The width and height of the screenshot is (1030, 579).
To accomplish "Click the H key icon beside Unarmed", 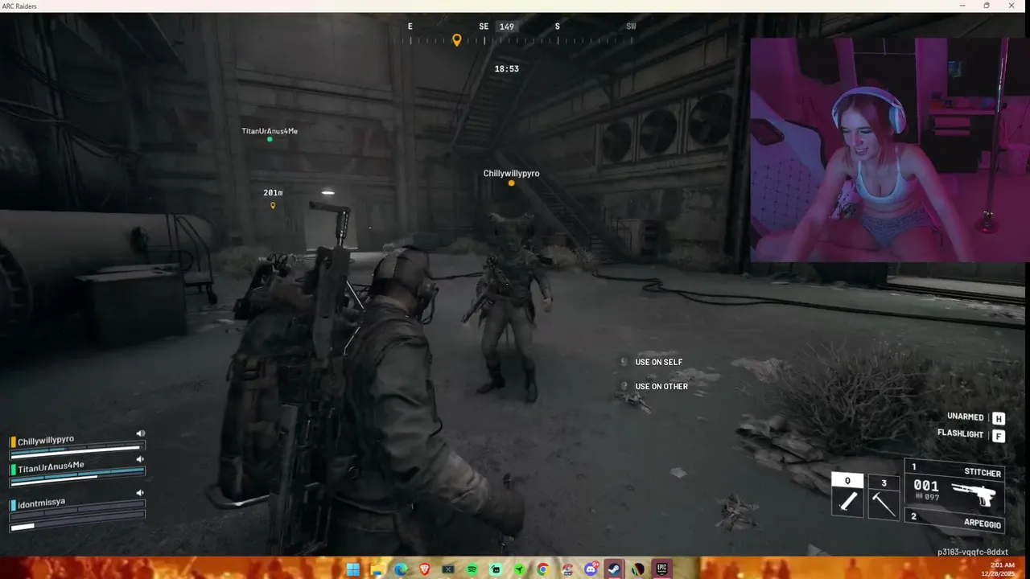I will point(999,418).
